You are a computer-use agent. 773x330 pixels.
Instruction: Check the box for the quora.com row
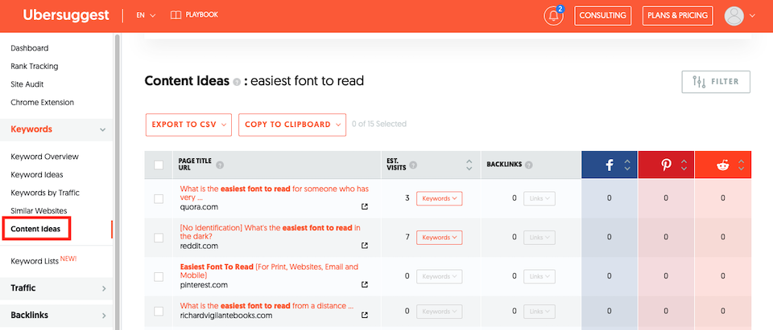[159, 198]
